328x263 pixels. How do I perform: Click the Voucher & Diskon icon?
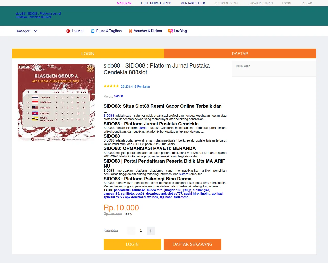pos(130,31)
